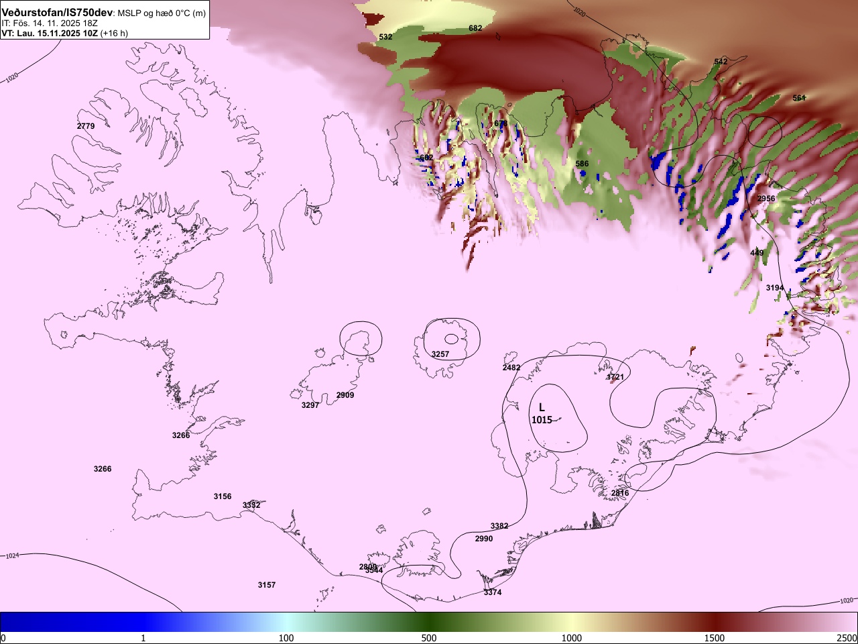Click the color scale label 1
The image size is (858, 644).
point(143,638)
